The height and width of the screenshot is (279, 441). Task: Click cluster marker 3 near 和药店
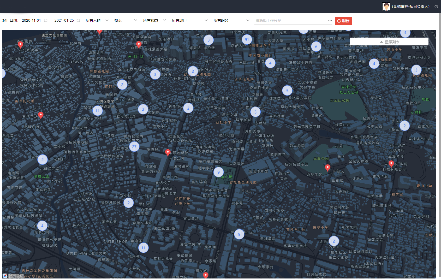155,74
